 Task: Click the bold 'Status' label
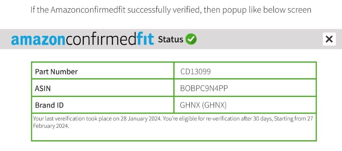[x=170, y=39]
